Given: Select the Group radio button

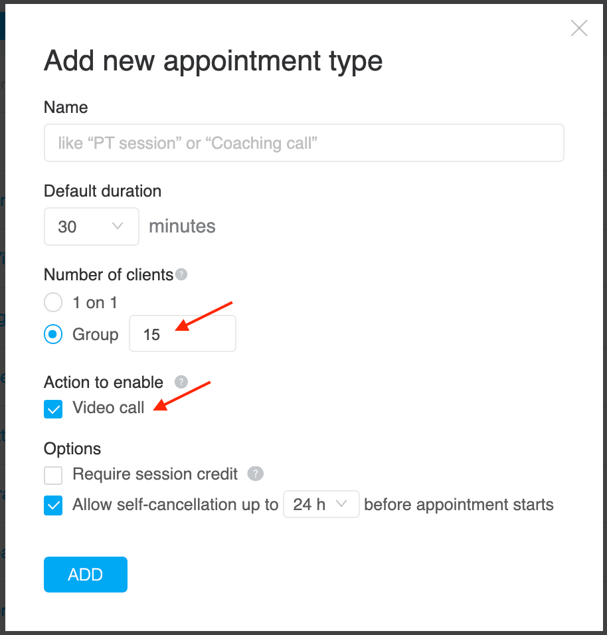Looking at the screenshot, I should [53, 334].
